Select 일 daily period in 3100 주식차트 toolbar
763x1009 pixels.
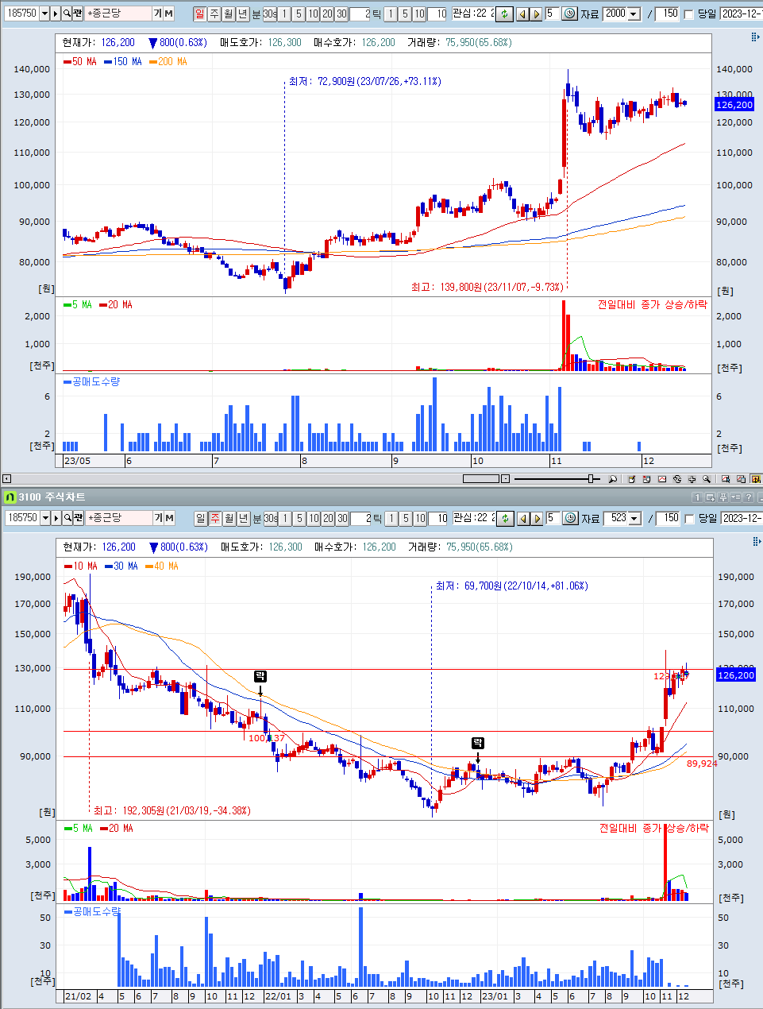pos(200,518)
